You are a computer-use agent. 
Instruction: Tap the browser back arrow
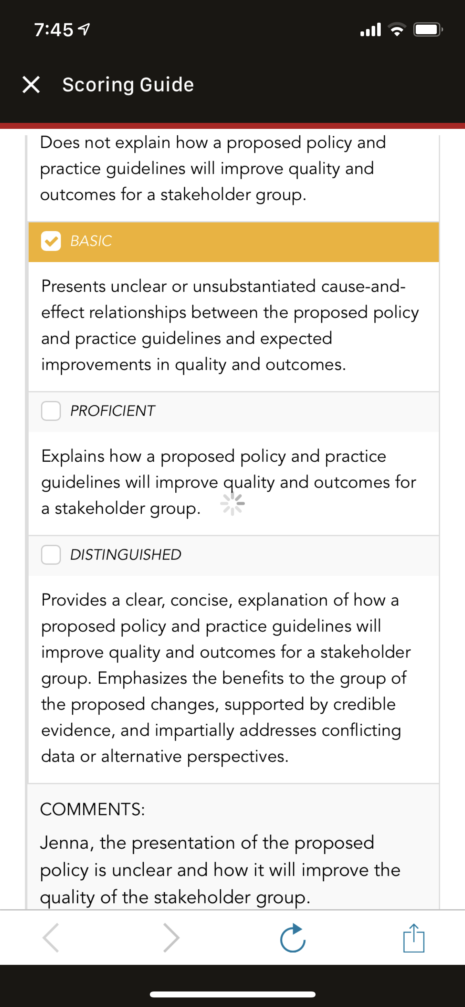click(51, 938)
